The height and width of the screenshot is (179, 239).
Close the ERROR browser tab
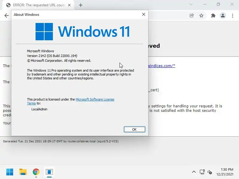pos(69,5)
